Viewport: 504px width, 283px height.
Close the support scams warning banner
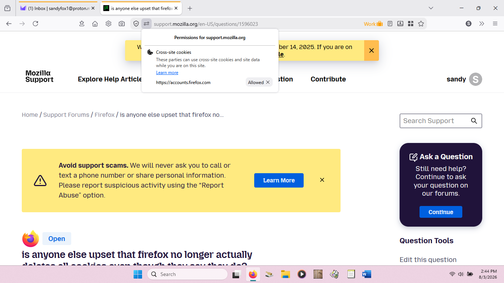pos(322,180)
